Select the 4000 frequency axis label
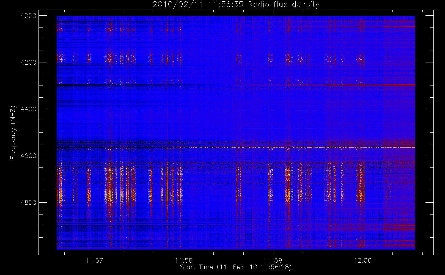 pyautogui.click(x=29, y=16)
